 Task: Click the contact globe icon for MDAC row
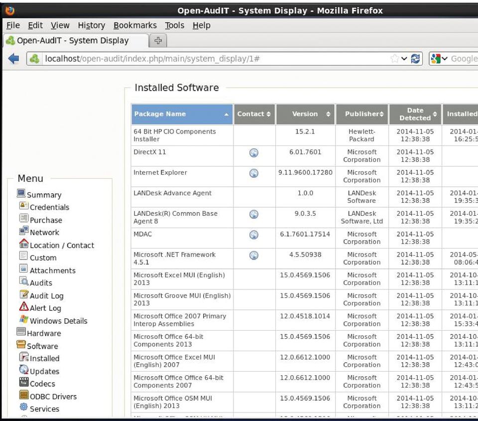(253, 235)
